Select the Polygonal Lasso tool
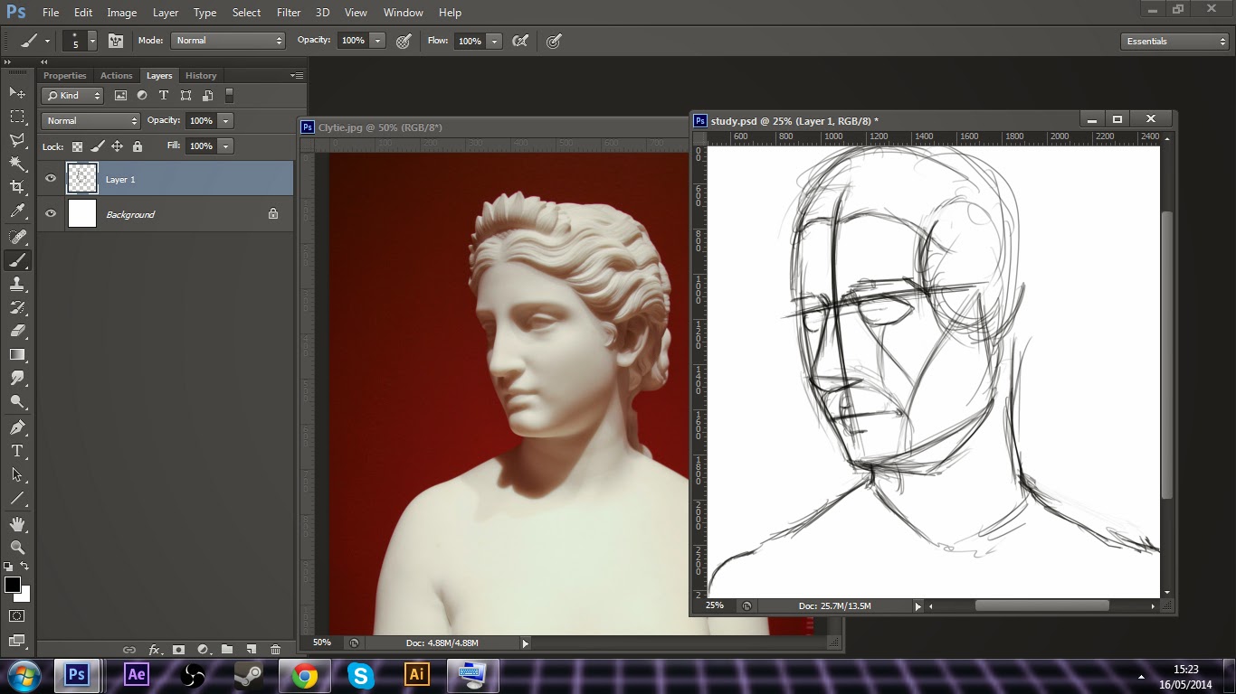This screenshot has width=1236, height=694. (17, 140)
